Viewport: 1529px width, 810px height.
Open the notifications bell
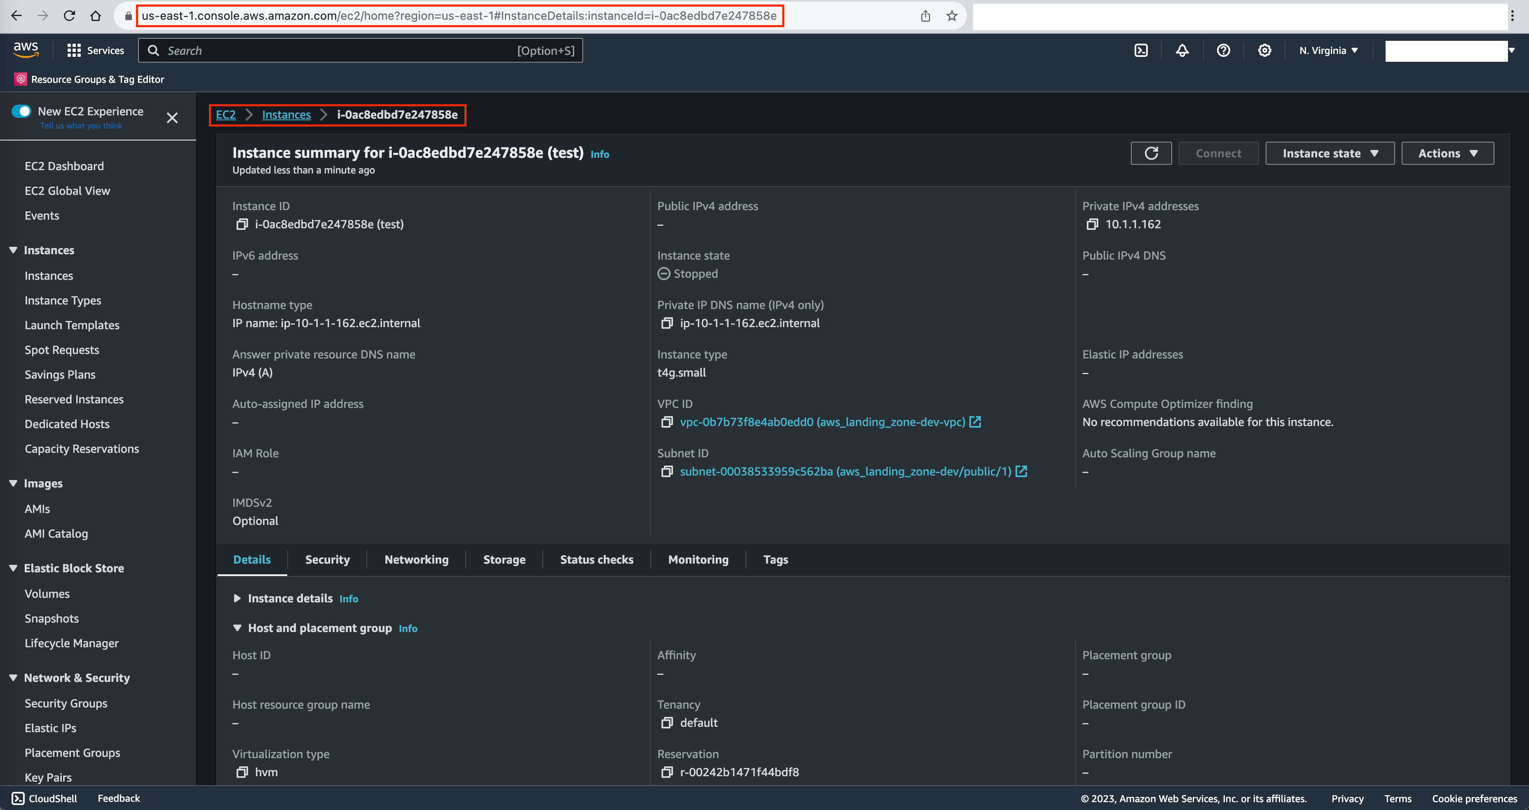click(x=1182, y=50)
